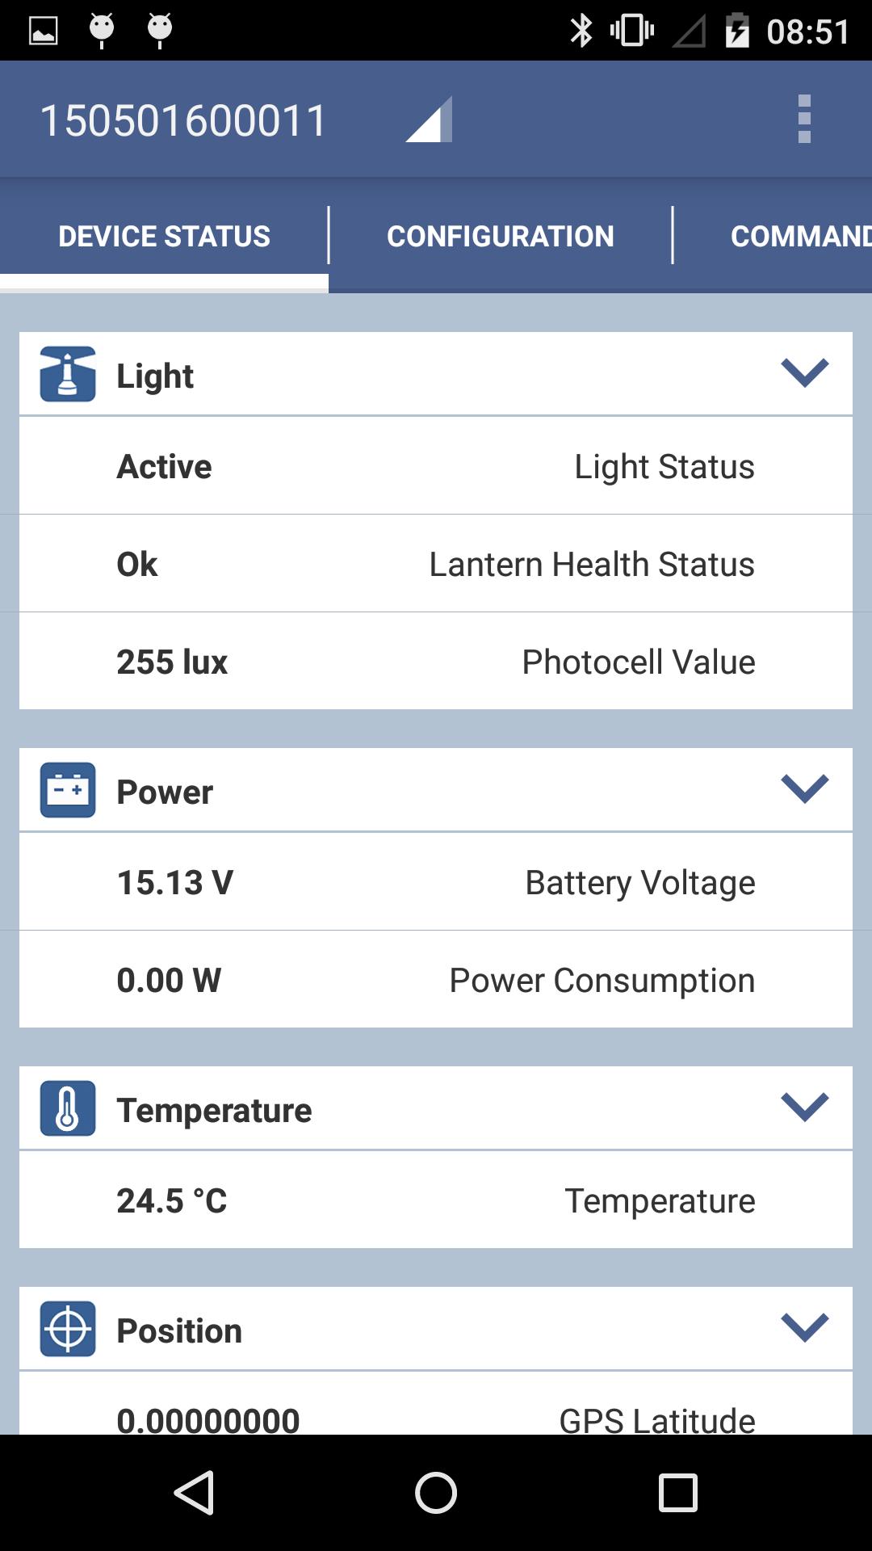Tap the thermometer Temperature section icon
Image resolution: width=872 pixels, height=1551 pixels.
(x=68, y=1108)
